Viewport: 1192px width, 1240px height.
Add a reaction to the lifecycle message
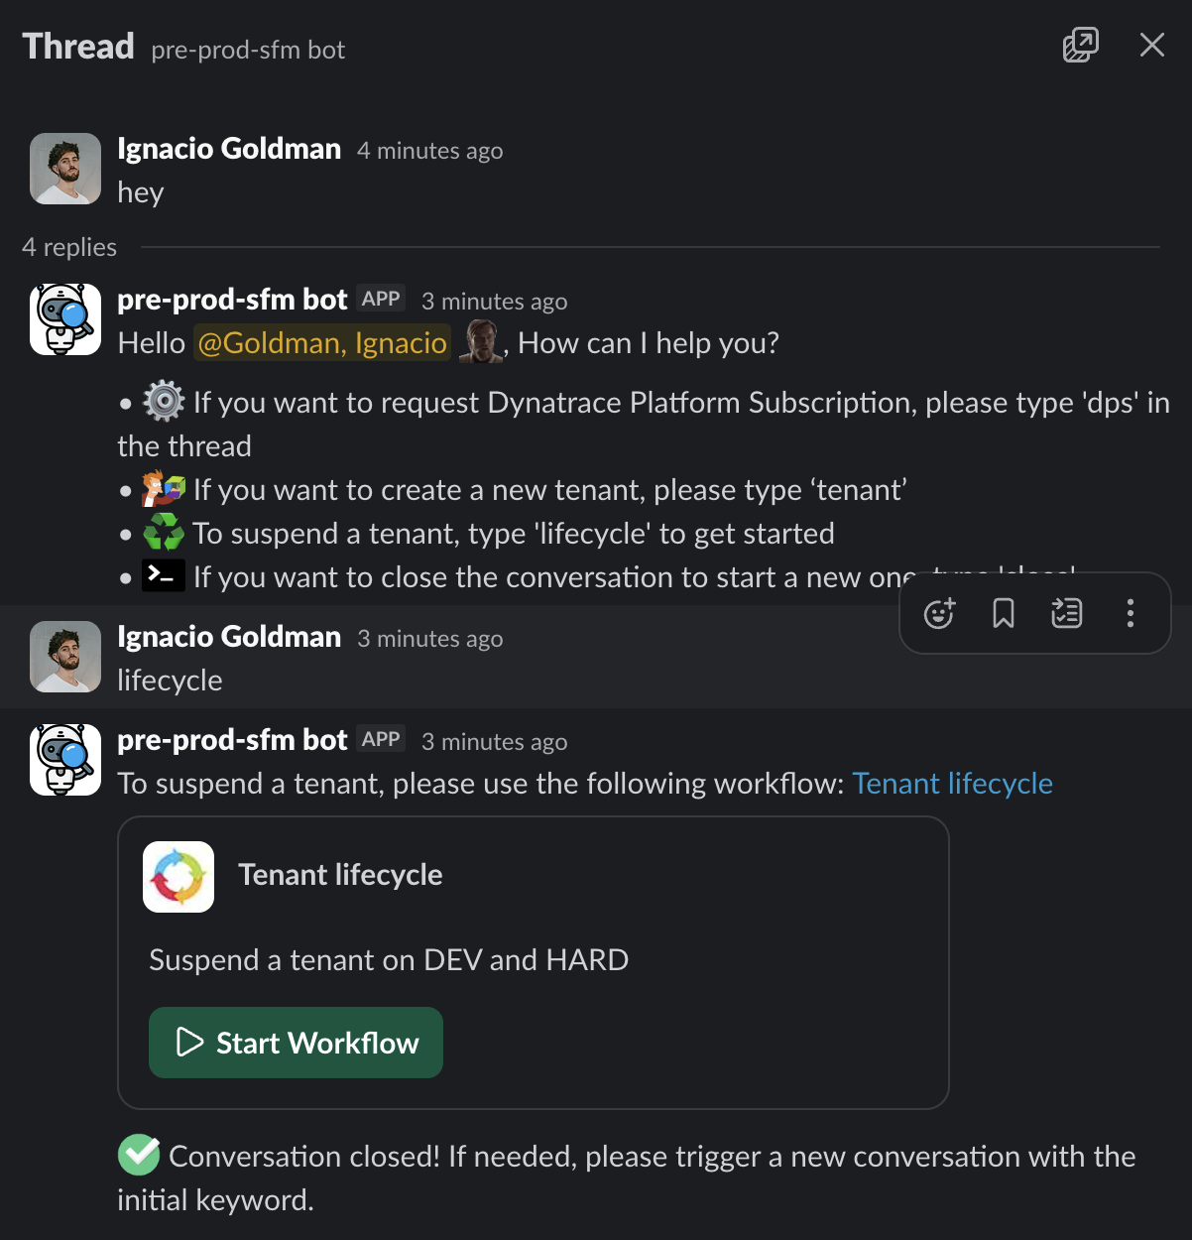click(x=939, y=614)
